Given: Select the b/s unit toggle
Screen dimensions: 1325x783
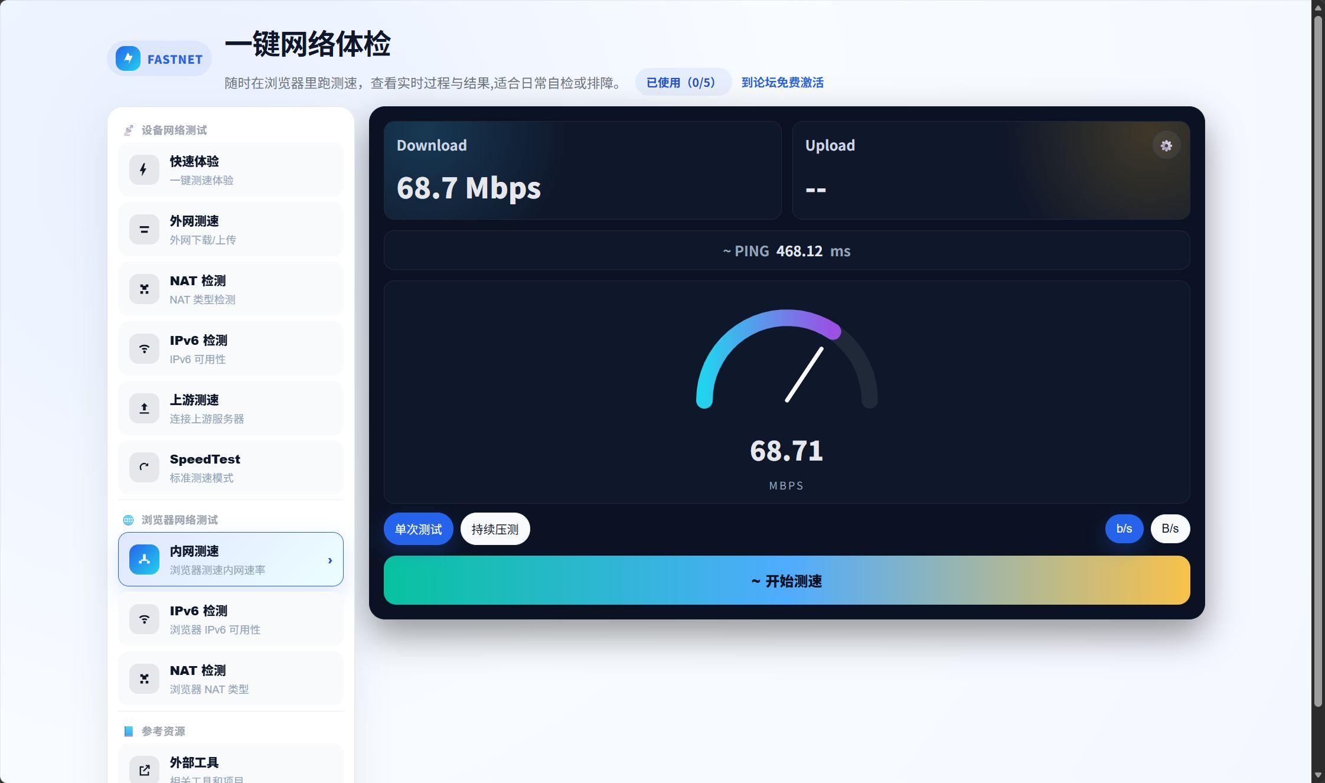Looking at the screenshot, I should (x=1124, y=529).
